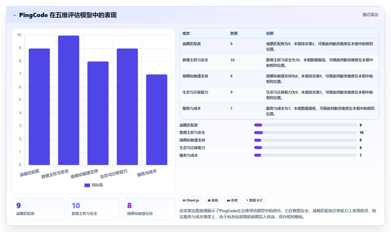Click the description for 数据主权与安全 row

click(x=320, y=63)
